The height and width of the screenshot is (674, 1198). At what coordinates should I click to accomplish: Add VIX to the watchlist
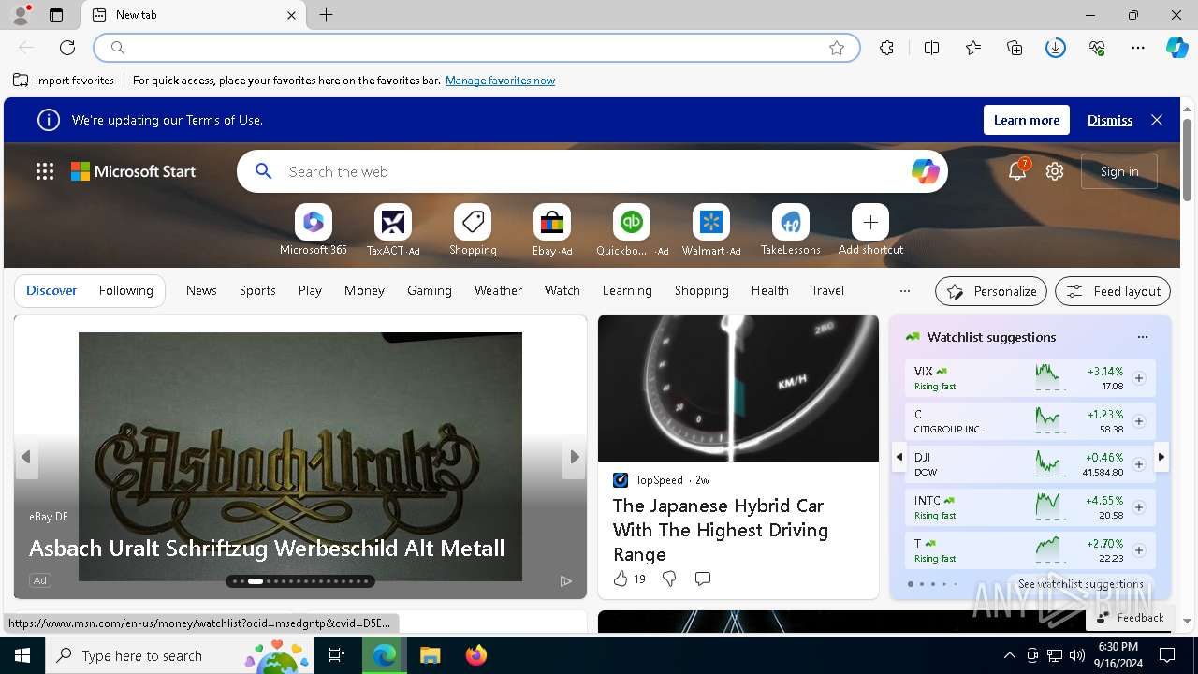[x=1139, y=378]
